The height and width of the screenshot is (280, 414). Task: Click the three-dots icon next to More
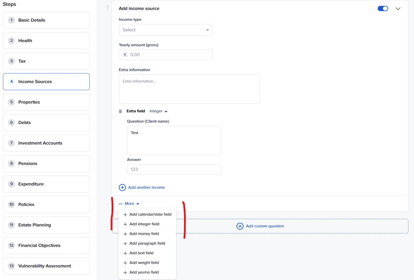tap(121, 204)
